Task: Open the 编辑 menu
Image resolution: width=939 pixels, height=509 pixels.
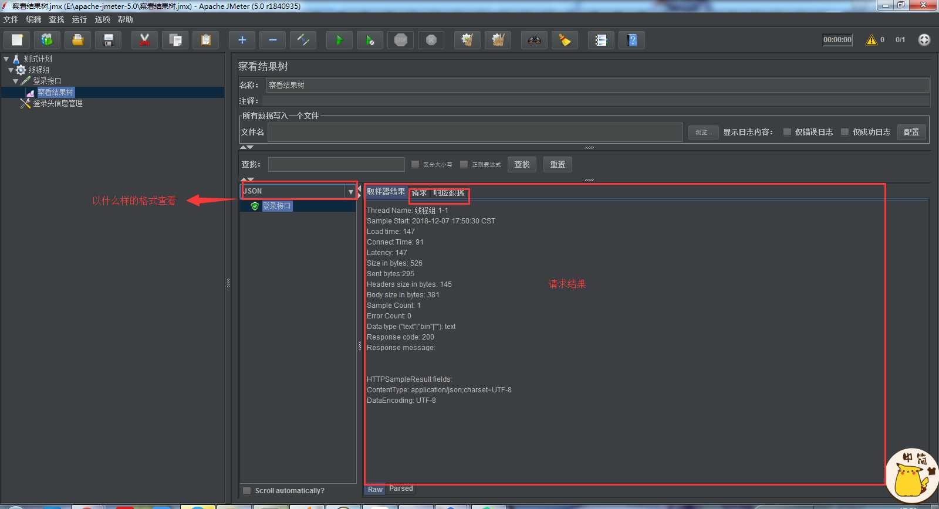Action: click(x=33, y=19)
